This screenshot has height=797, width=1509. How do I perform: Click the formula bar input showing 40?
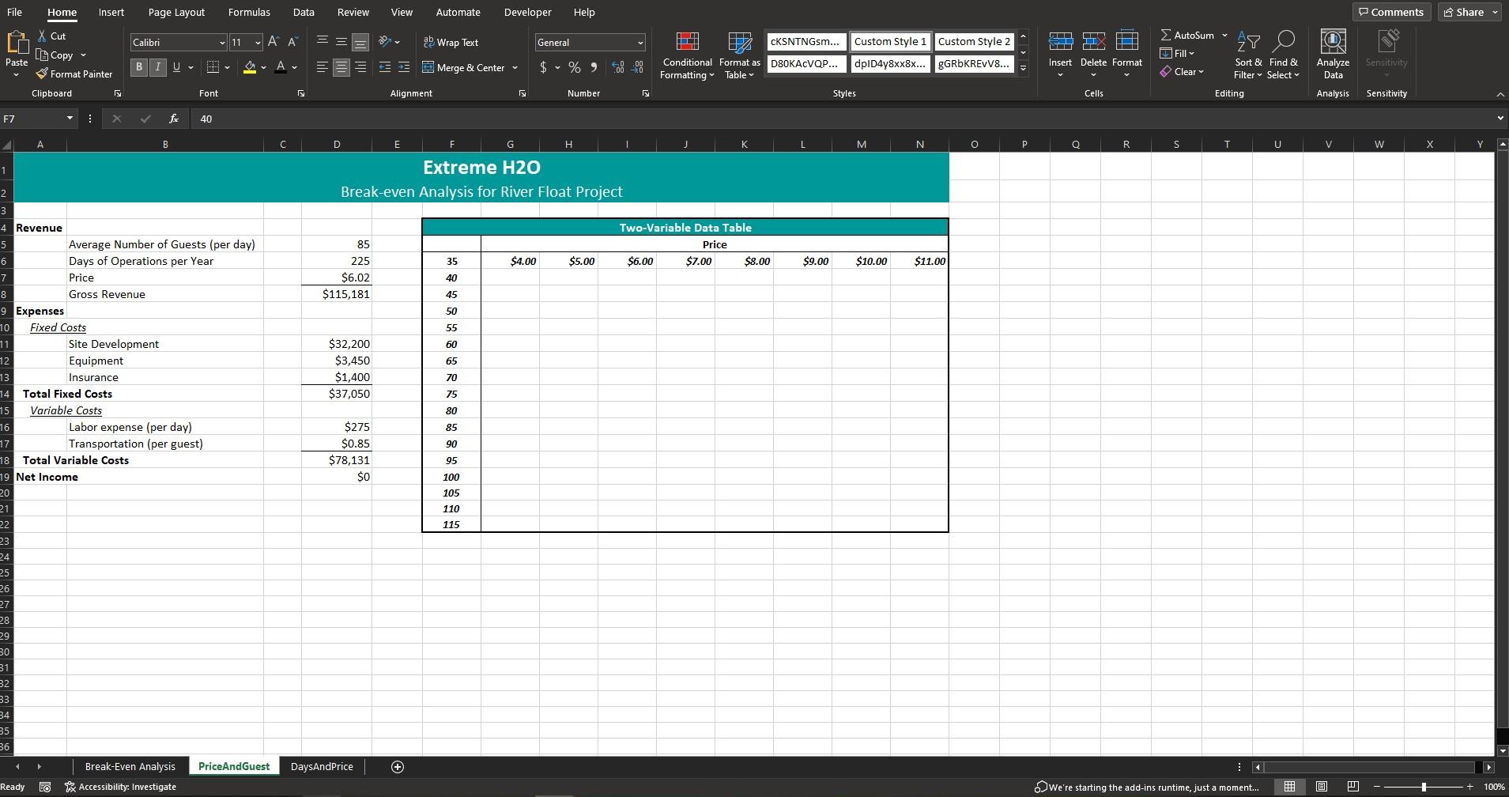843,119
